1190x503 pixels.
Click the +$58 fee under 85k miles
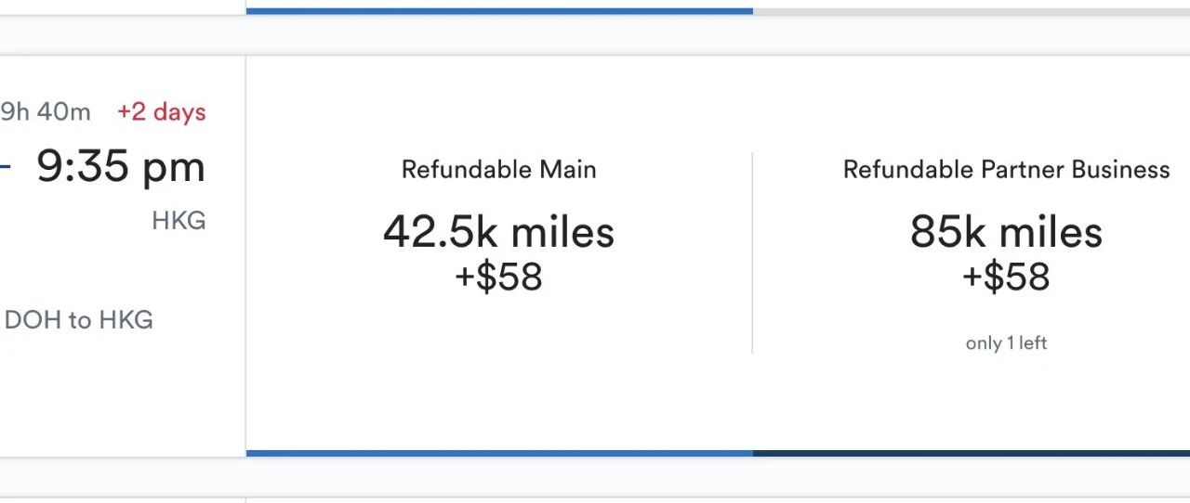coord(1006,277)
